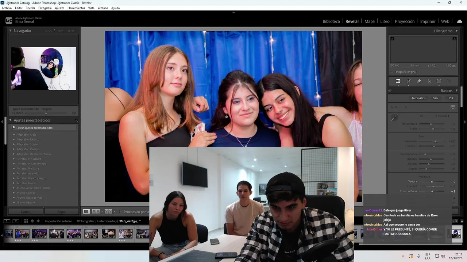
Task: Show hidden system tray icons
Action: click(x=403, y=256)
